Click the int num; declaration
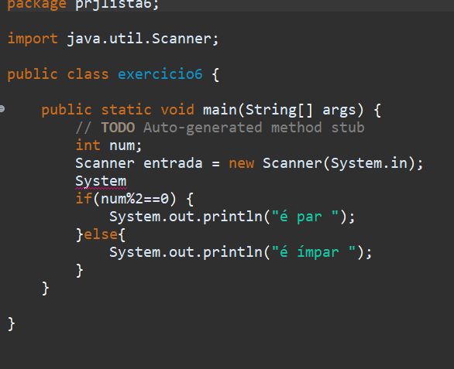 tap(108, 145)
